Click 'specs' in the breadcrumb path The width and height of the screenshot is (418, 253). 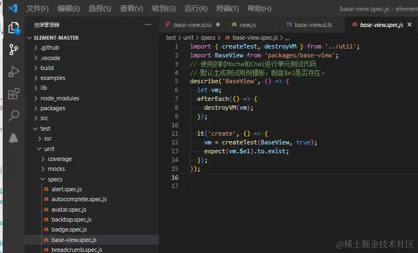208,38
